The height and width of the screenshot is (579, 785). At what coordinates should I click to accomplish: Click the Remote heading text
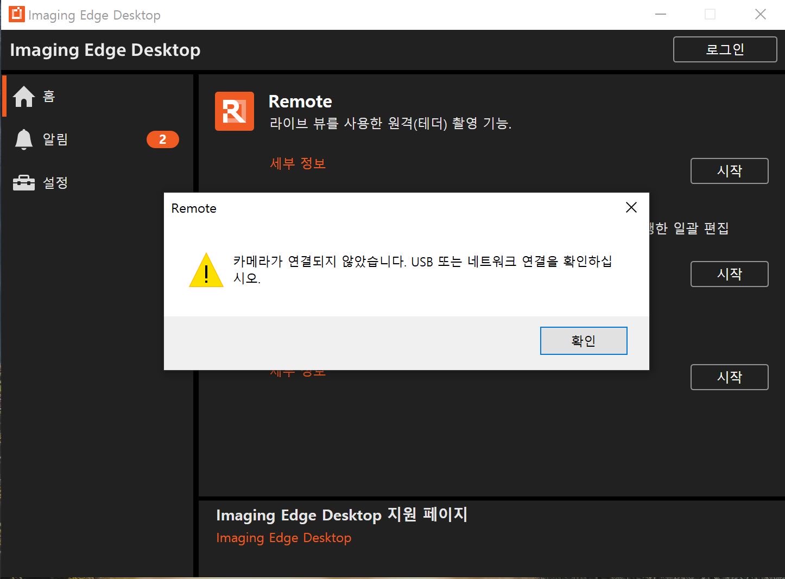click(x=300, y=101)
